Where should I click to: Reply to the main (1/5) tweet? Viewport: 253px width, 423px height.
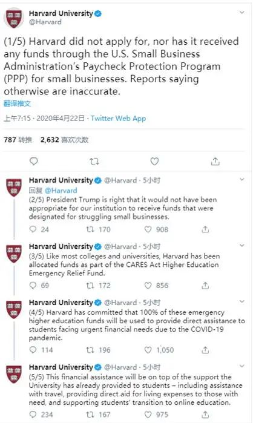33,161
